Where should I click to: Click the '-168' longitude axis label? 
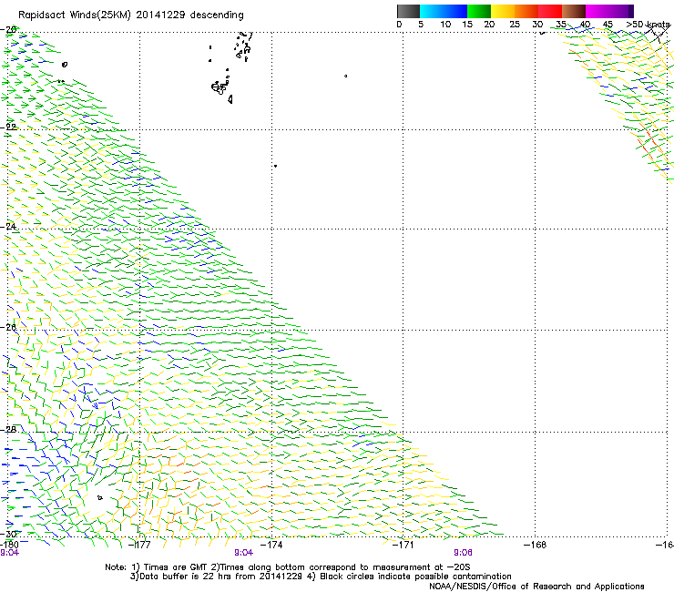coord(536,545)
